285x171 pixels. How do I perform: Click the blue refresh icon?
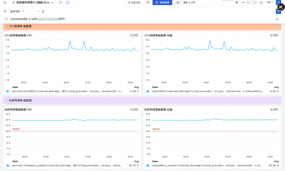tap(279, 2)
